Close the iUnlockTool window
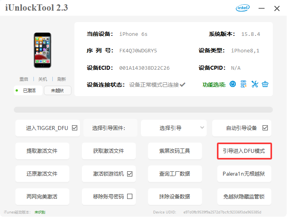Image resolution: width=287 pixels, height=217 pixels. click(277, 8)
